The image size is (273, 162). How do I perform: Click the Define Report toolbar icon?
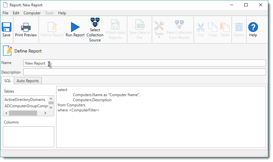52,27
